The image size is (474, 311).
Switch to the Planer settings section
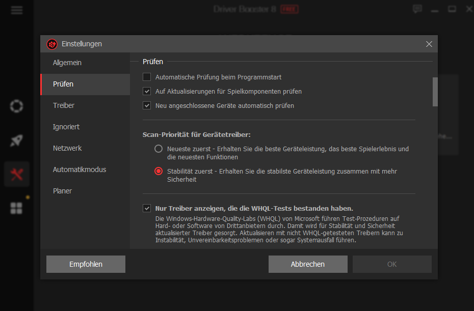point(62,191)
